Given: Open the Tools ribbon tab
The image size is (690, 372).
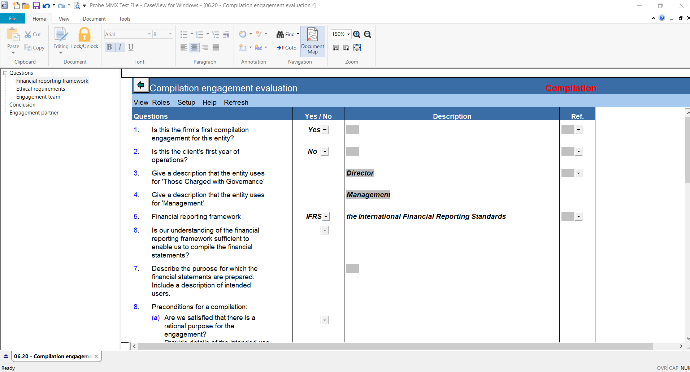Looking at the screenshot, I should point(125,19).
